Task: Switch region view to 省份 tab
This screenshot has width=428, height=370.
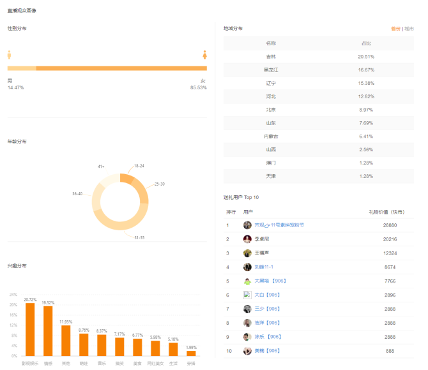Action: tap(395, 29)
